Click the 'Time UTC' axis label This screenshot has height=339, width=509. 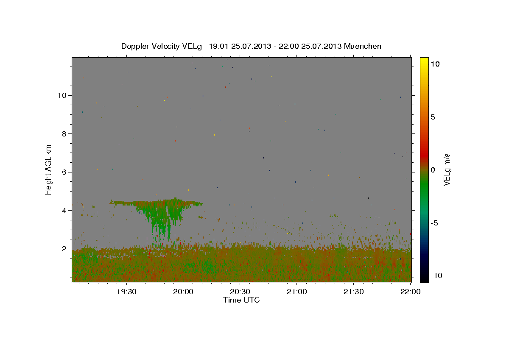(x=241, y=300)
